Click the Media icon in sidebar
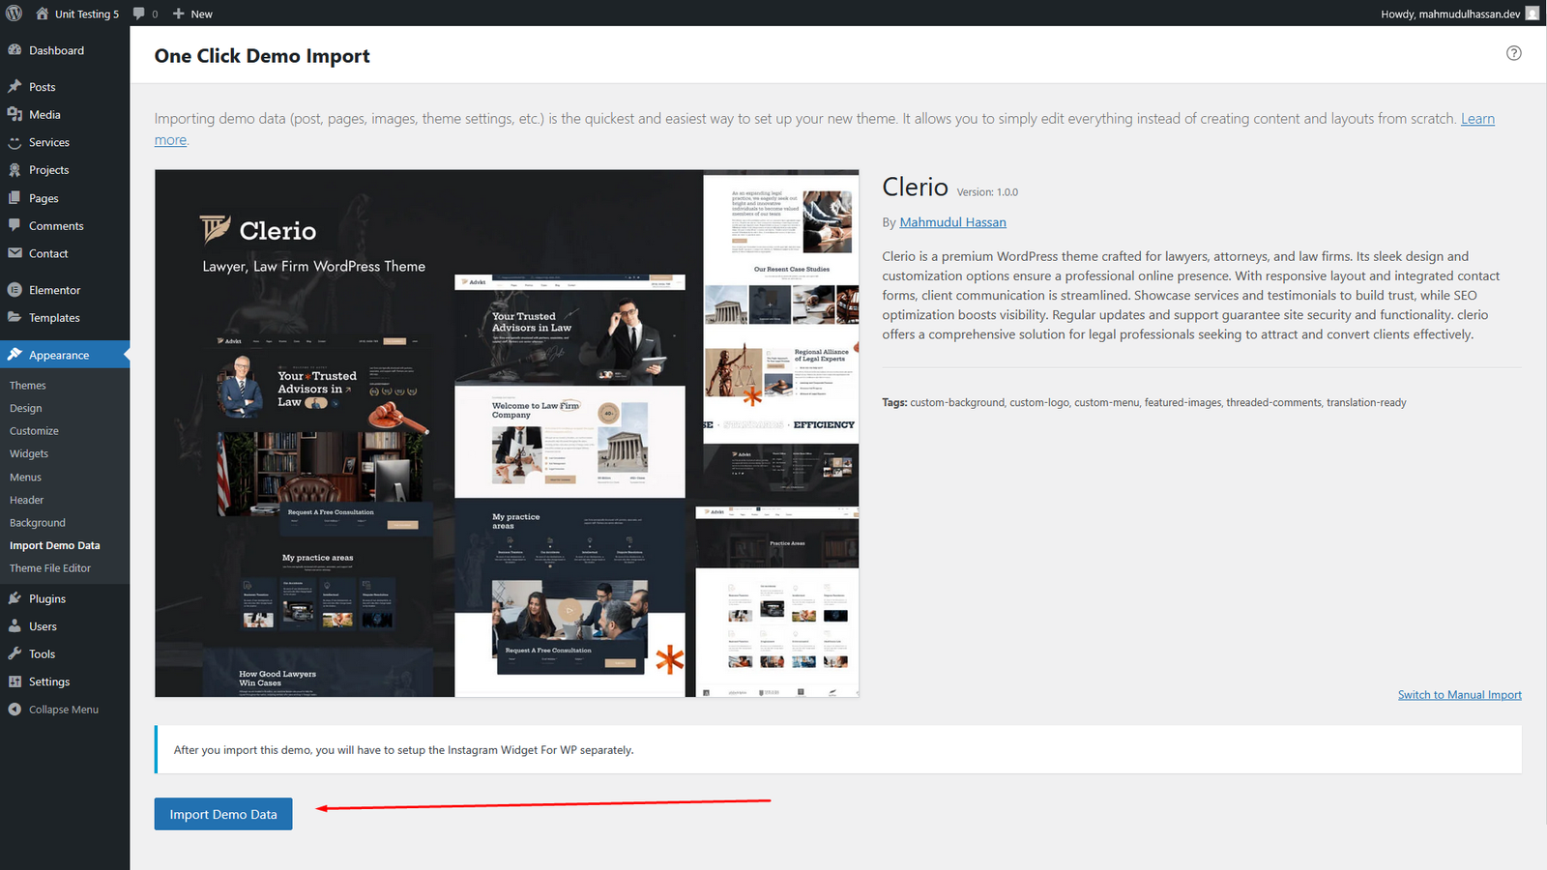The height and width of the screenshot is (870, 1547). click(15, 114)
